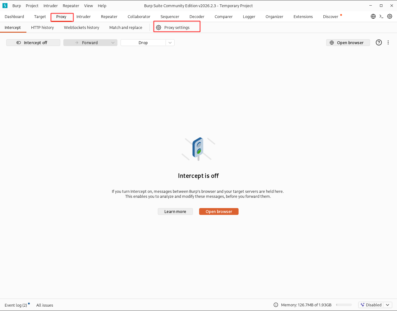Open the View menu
The height and width of the screenshot is (311, 397).
pyautogui.click(x=89, y=6)
